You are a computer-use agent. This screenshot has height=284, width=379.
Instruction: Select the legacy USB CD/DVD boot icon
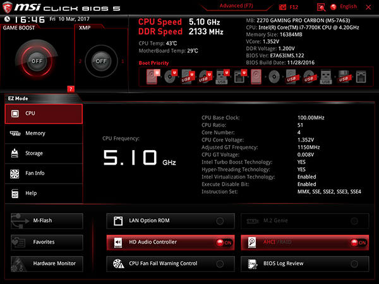coord(309,77)
